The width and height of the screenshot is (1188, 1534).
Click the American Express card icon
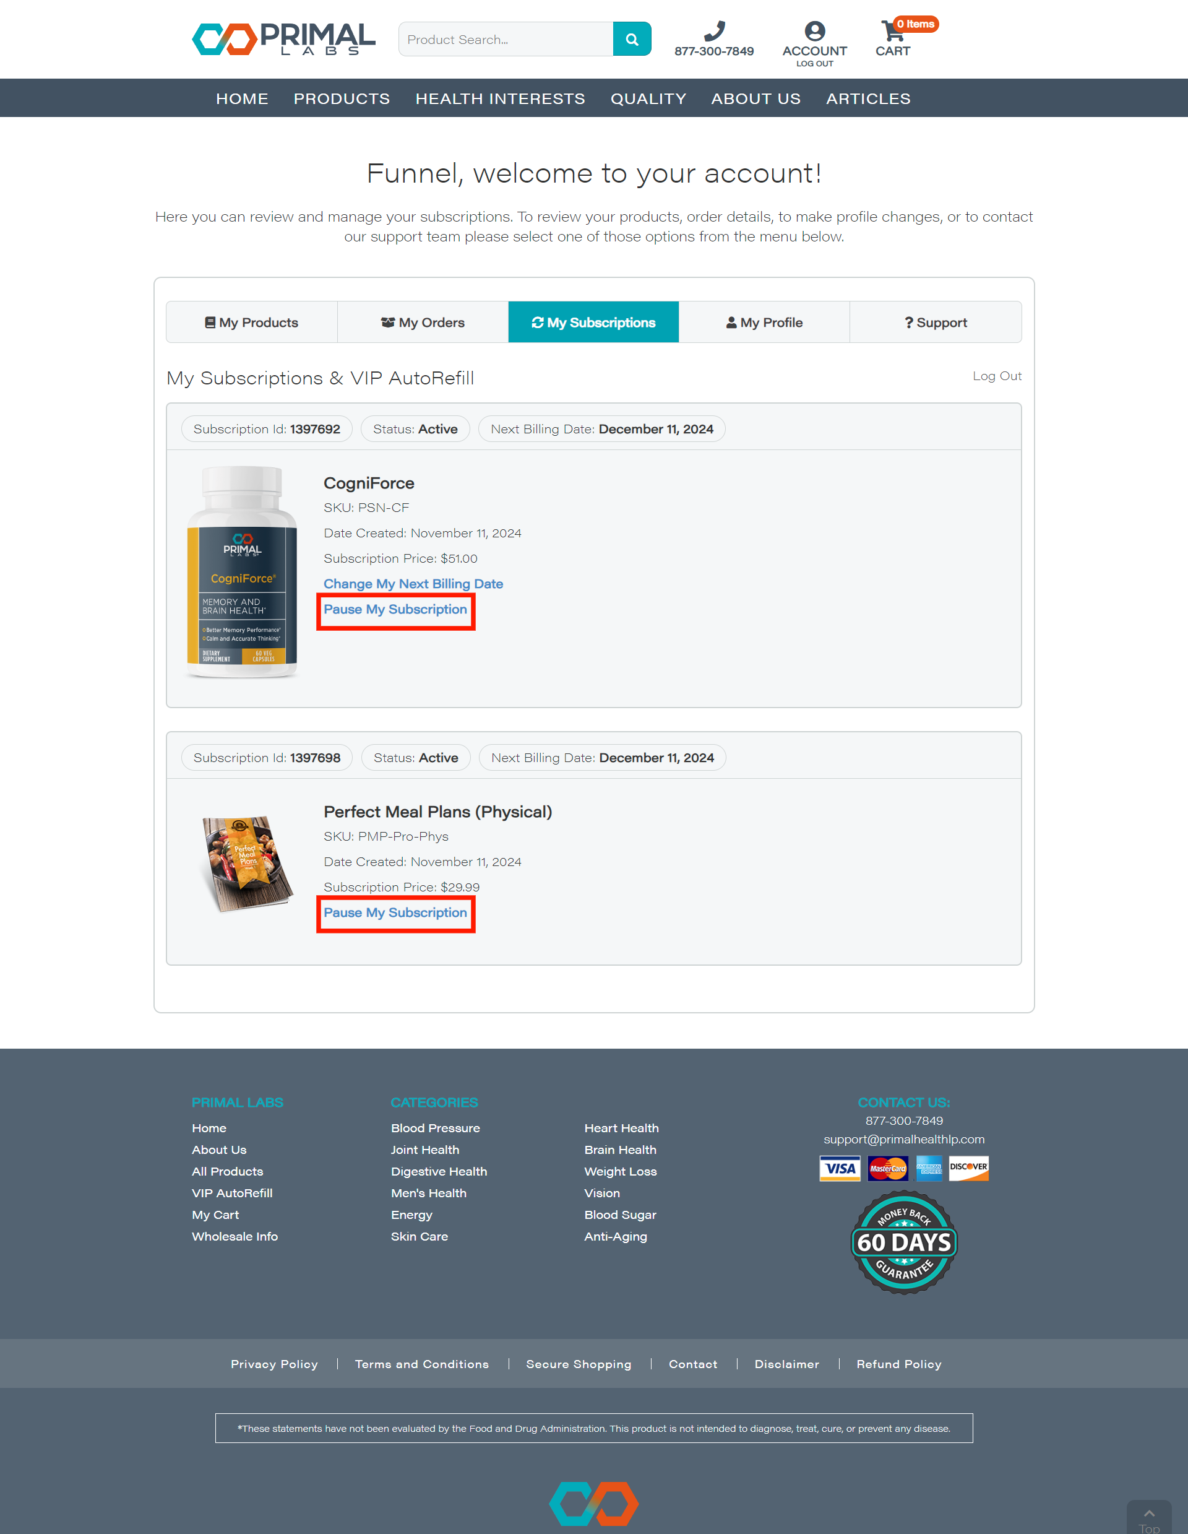click(929, 1168)
